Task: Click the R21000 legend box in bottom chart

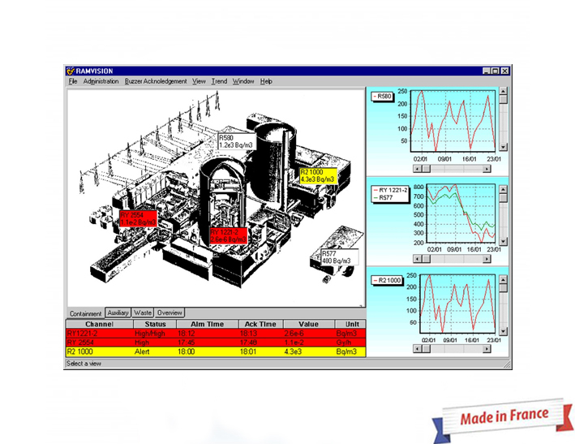Action: (387, 280)
